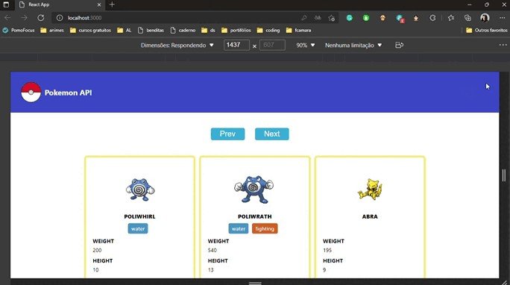Click the Abra sprite image

pos(370,189)
